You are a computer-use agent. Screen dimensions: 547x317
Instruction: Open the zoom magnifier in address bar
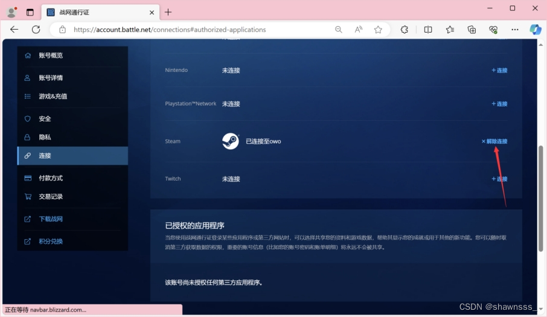point(338,30)
